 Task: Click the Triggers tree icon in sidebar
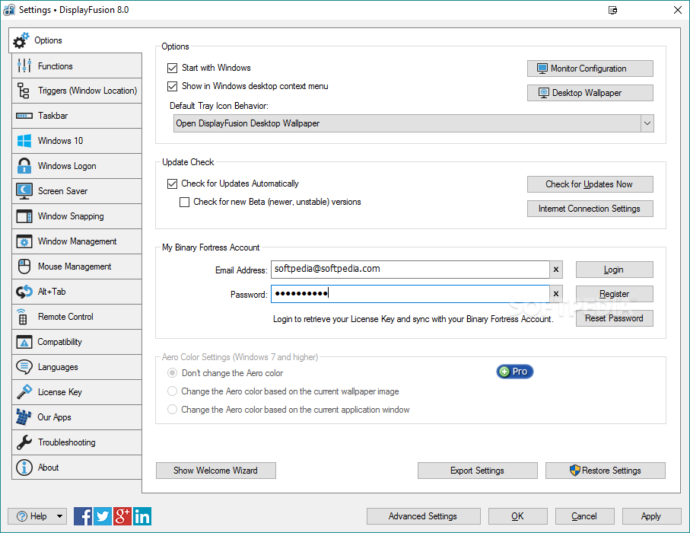click(x=24, y=91)
